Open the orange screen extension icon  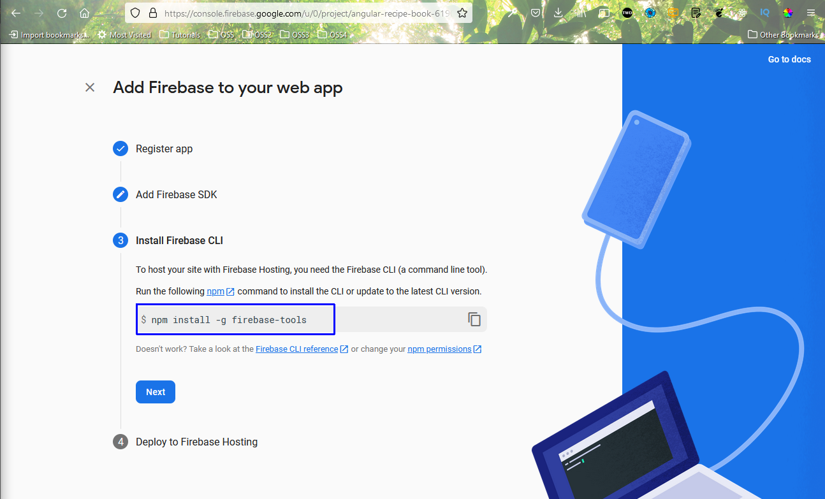[673, 13]
